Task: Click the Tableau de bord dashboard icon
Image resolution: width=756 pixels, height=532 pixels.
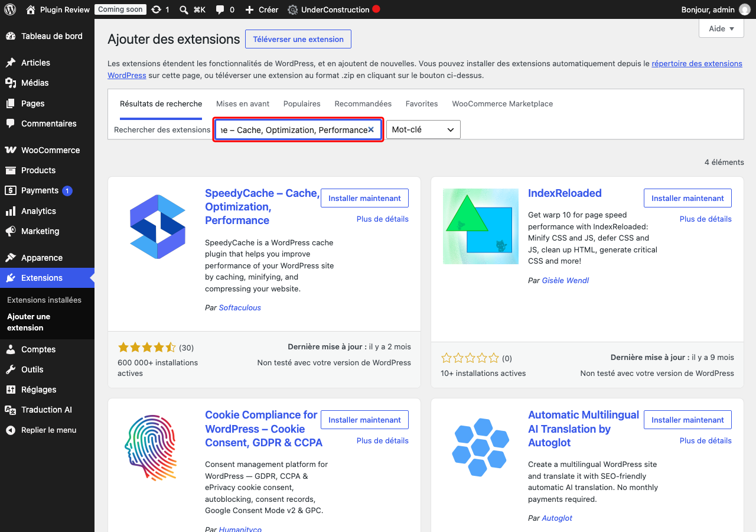Action: [11, 36]
